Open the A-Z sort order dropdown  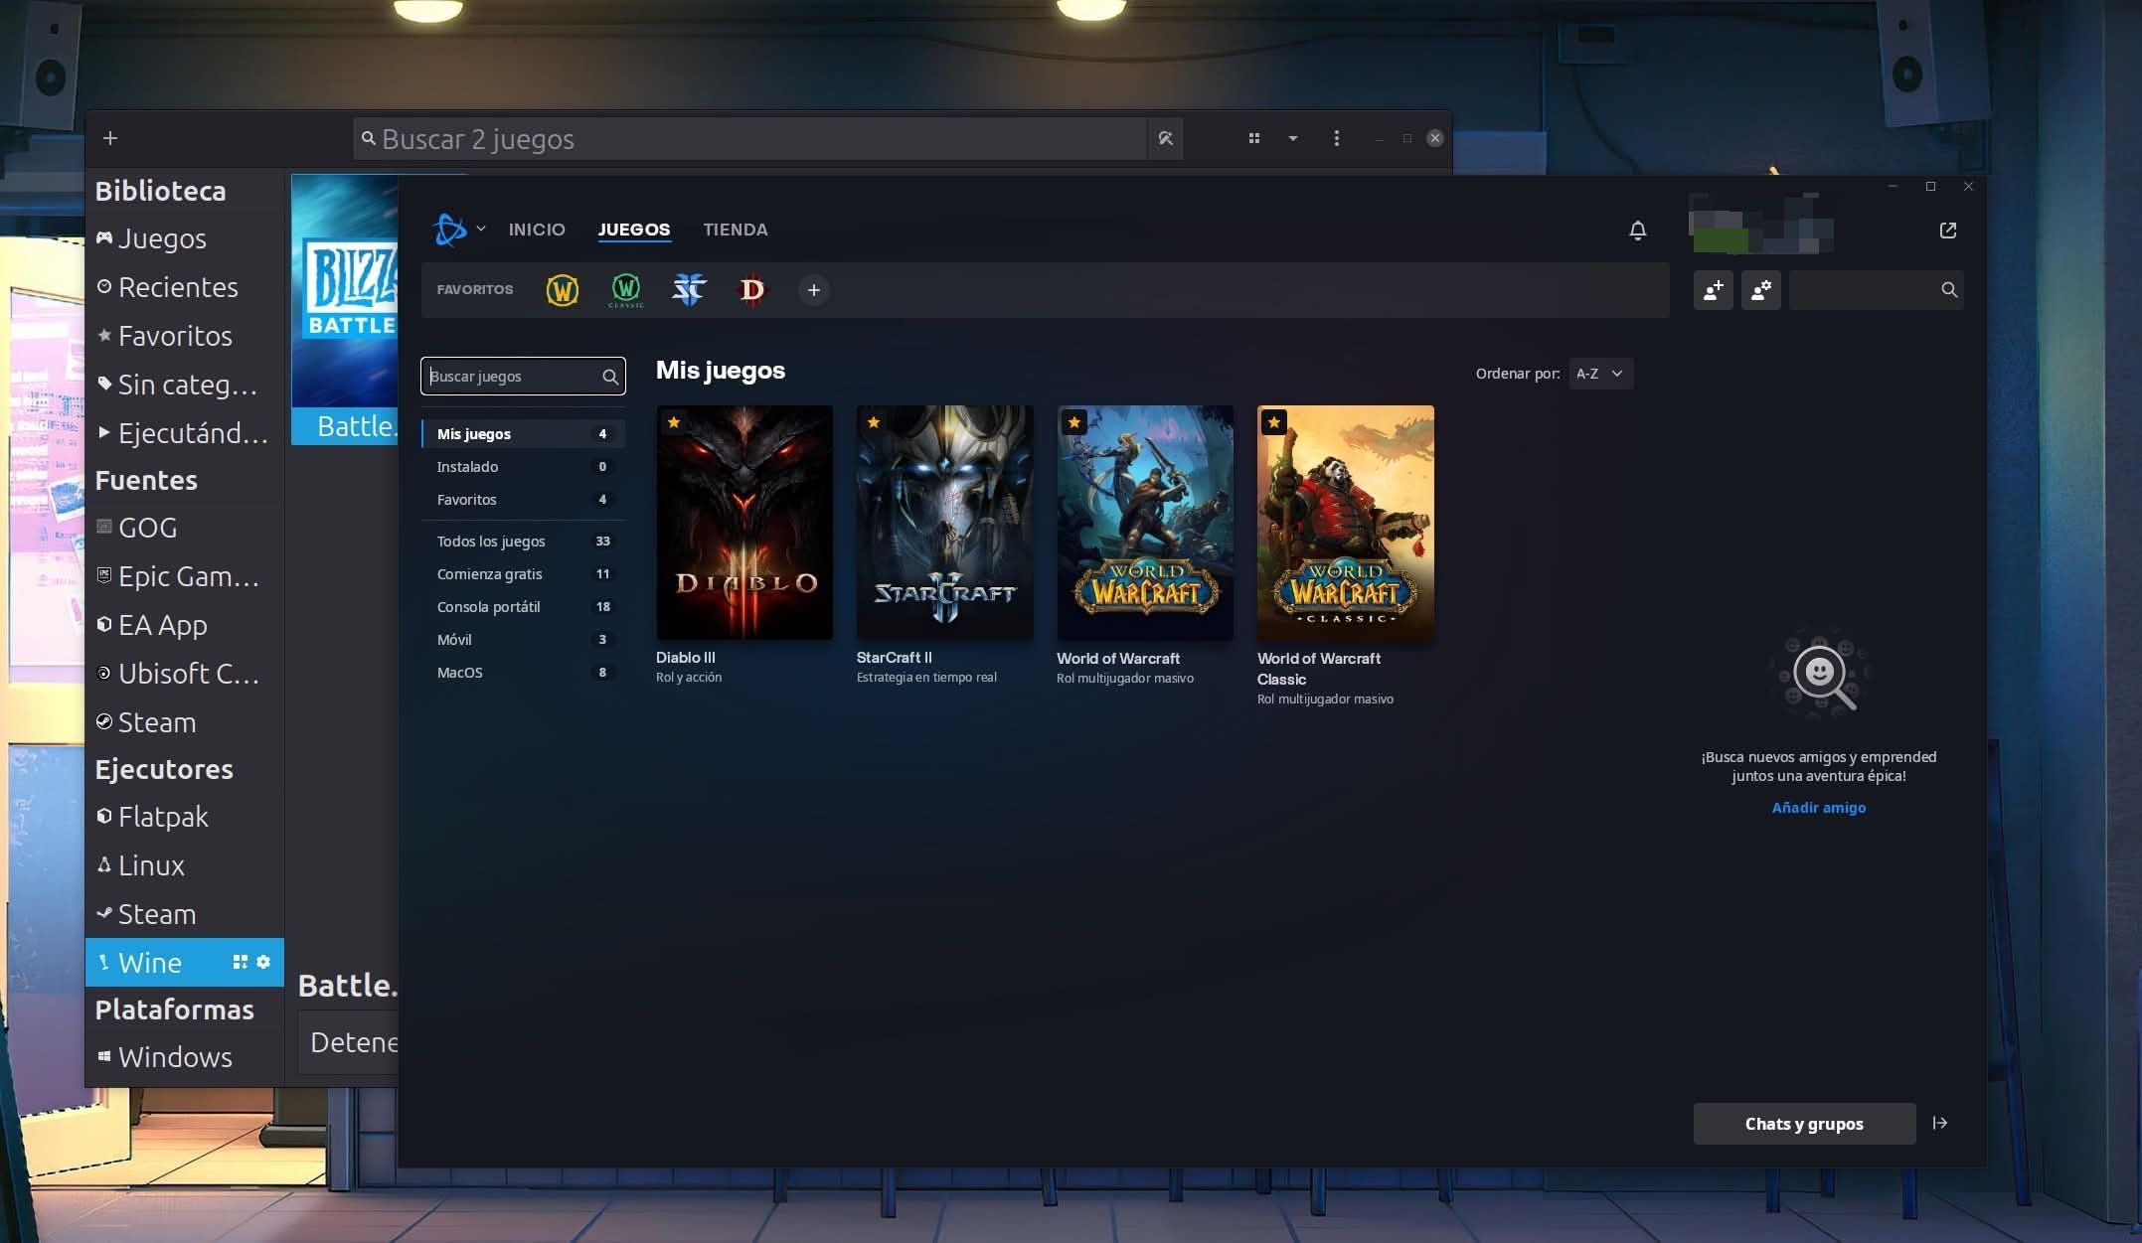pyautogui.click(x=1599, y=374)
